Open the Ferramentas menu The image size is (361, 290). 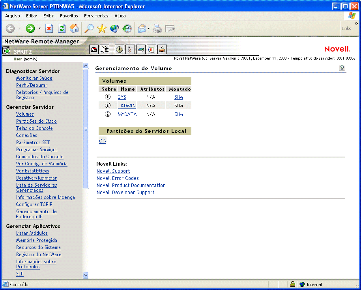click(x=96, y=16)
